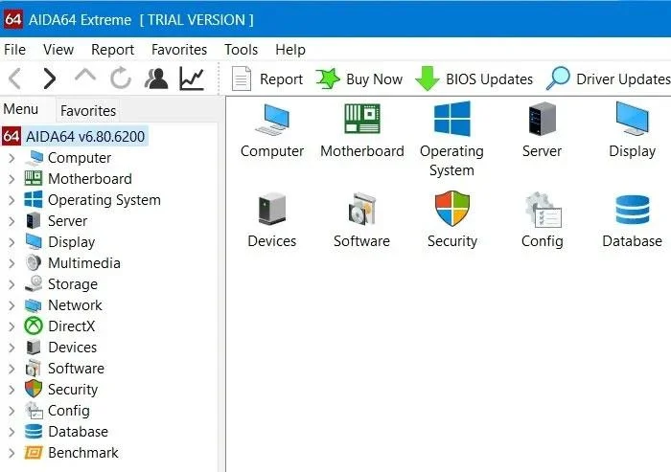Expand the Database tree node
Viewport: 671px width, 472px height.
coord(12,432)
